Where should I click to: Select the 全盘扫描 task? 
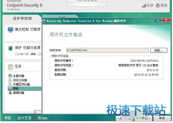pyautogui.click(x=19, y=76)
